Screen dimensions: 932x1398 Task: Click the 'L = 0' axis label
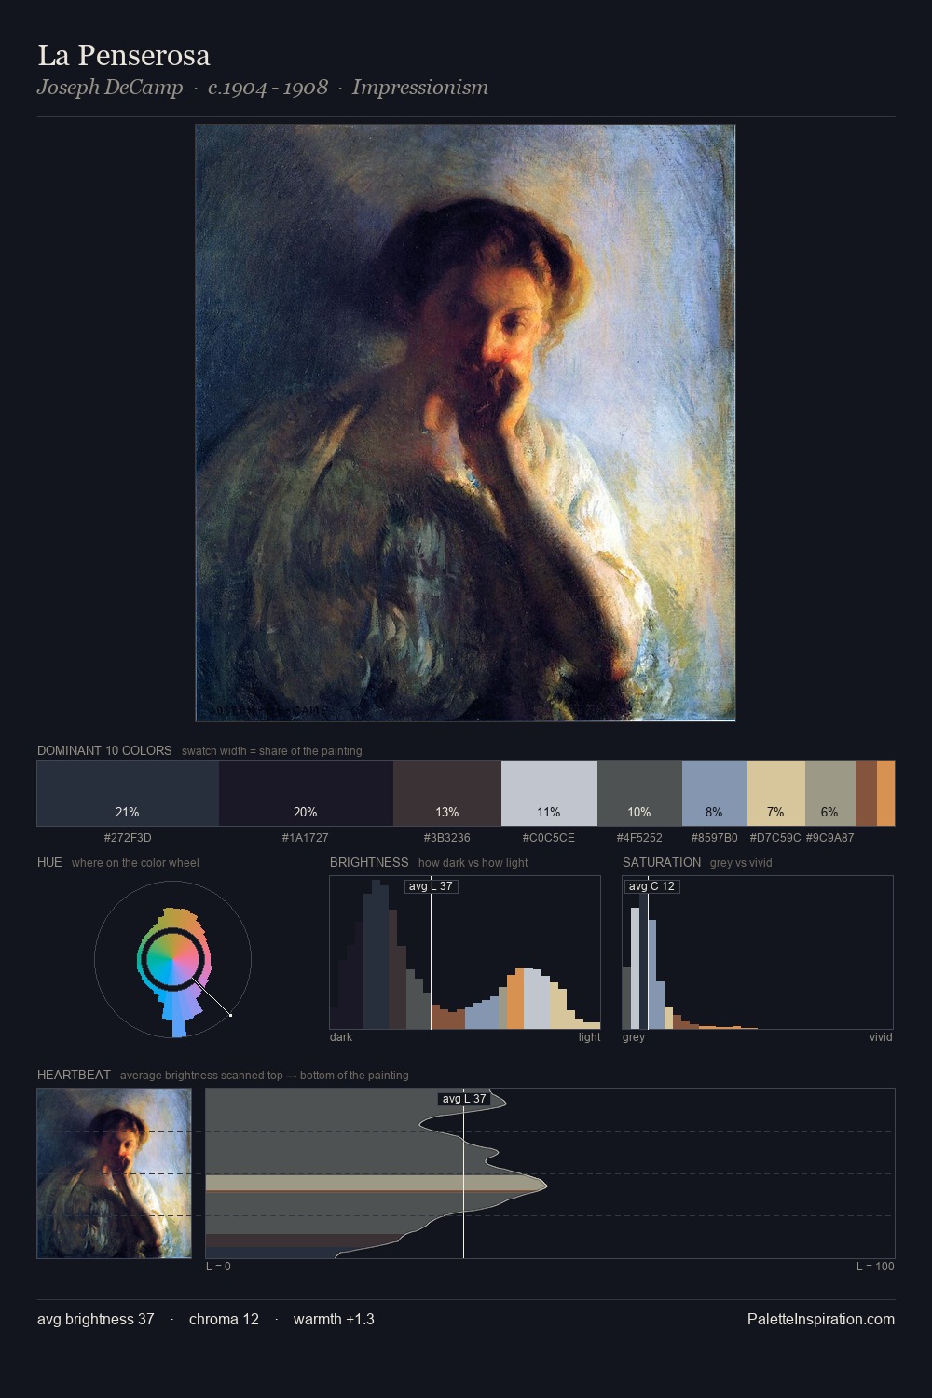coord(218,1267)
